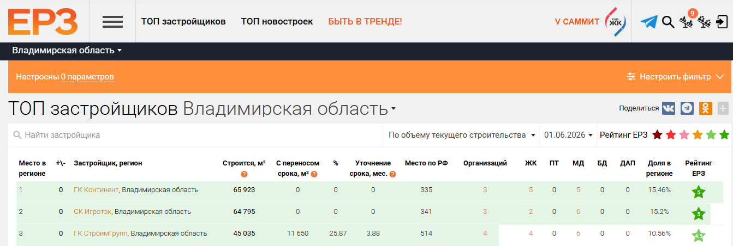Click the ЕРЗ logo
The height and width of the screenshot is (246, 733).
tap(43, 22)
